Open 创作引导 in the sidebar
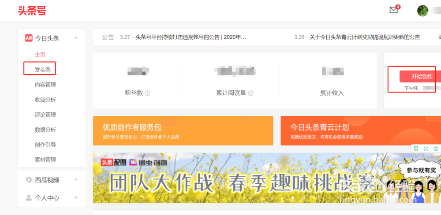The width and height of the screenshot is (441, 215). pos(45,145)
